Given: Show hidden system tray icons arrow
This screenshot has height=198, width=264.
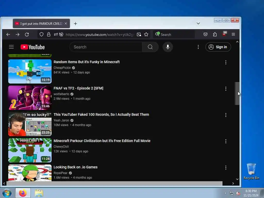Looking at the screenshot, I should pyautogui.click(x=225, y=193).
